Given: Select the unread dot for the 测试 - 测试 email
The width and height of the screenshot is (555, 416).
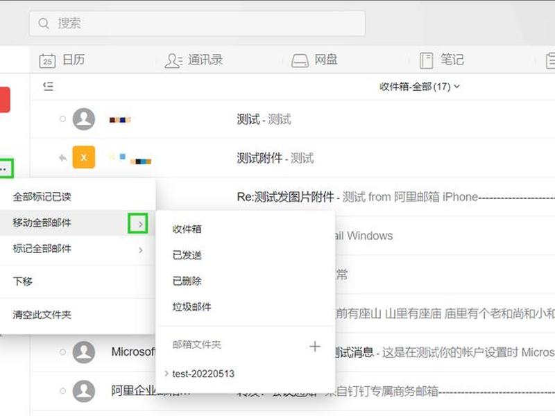Looking at the screenshot, I should (x=62, y=119).
